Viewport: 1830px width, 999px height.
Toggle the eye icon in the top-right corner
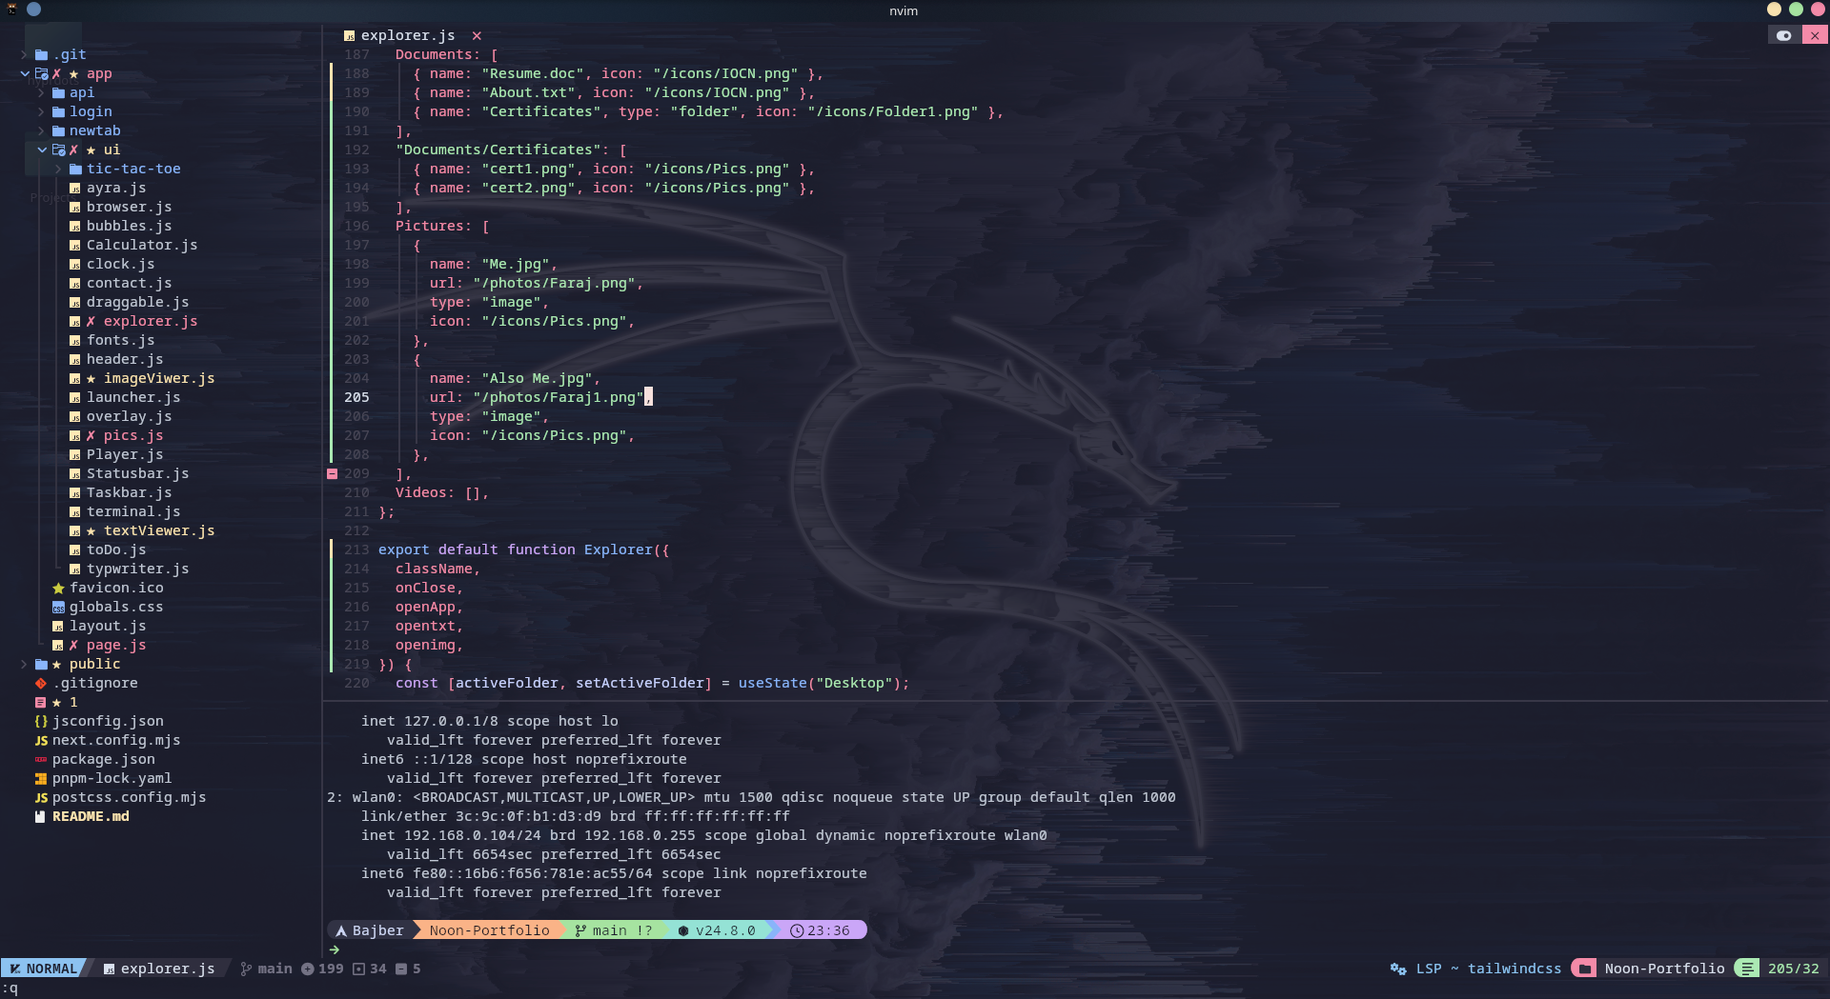click(1783, 35)
